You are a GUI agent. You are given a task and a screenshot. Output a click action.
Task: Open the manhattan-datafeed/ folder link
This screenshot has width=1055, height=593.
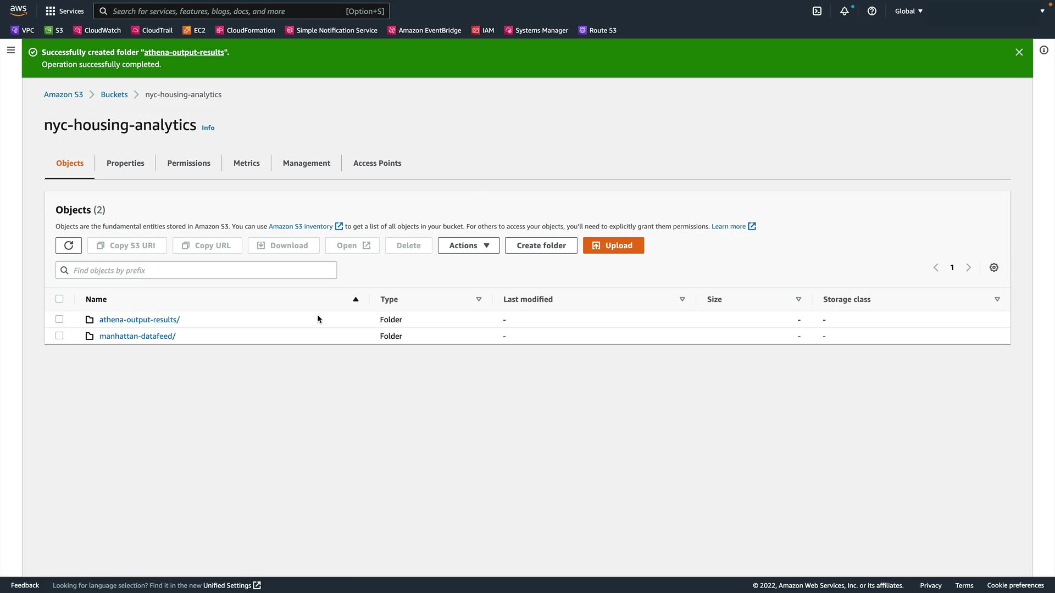tap(137, 336)
